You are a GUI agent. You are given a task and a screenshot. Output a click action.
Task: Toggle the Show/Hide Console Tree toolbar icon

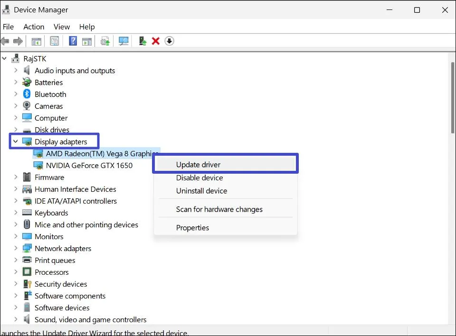tap(37, 41)
